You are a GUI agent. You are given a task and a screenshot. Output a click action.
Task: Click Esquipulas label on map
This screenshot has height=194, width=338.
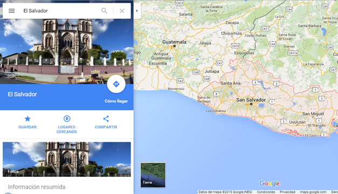(244, 53)
